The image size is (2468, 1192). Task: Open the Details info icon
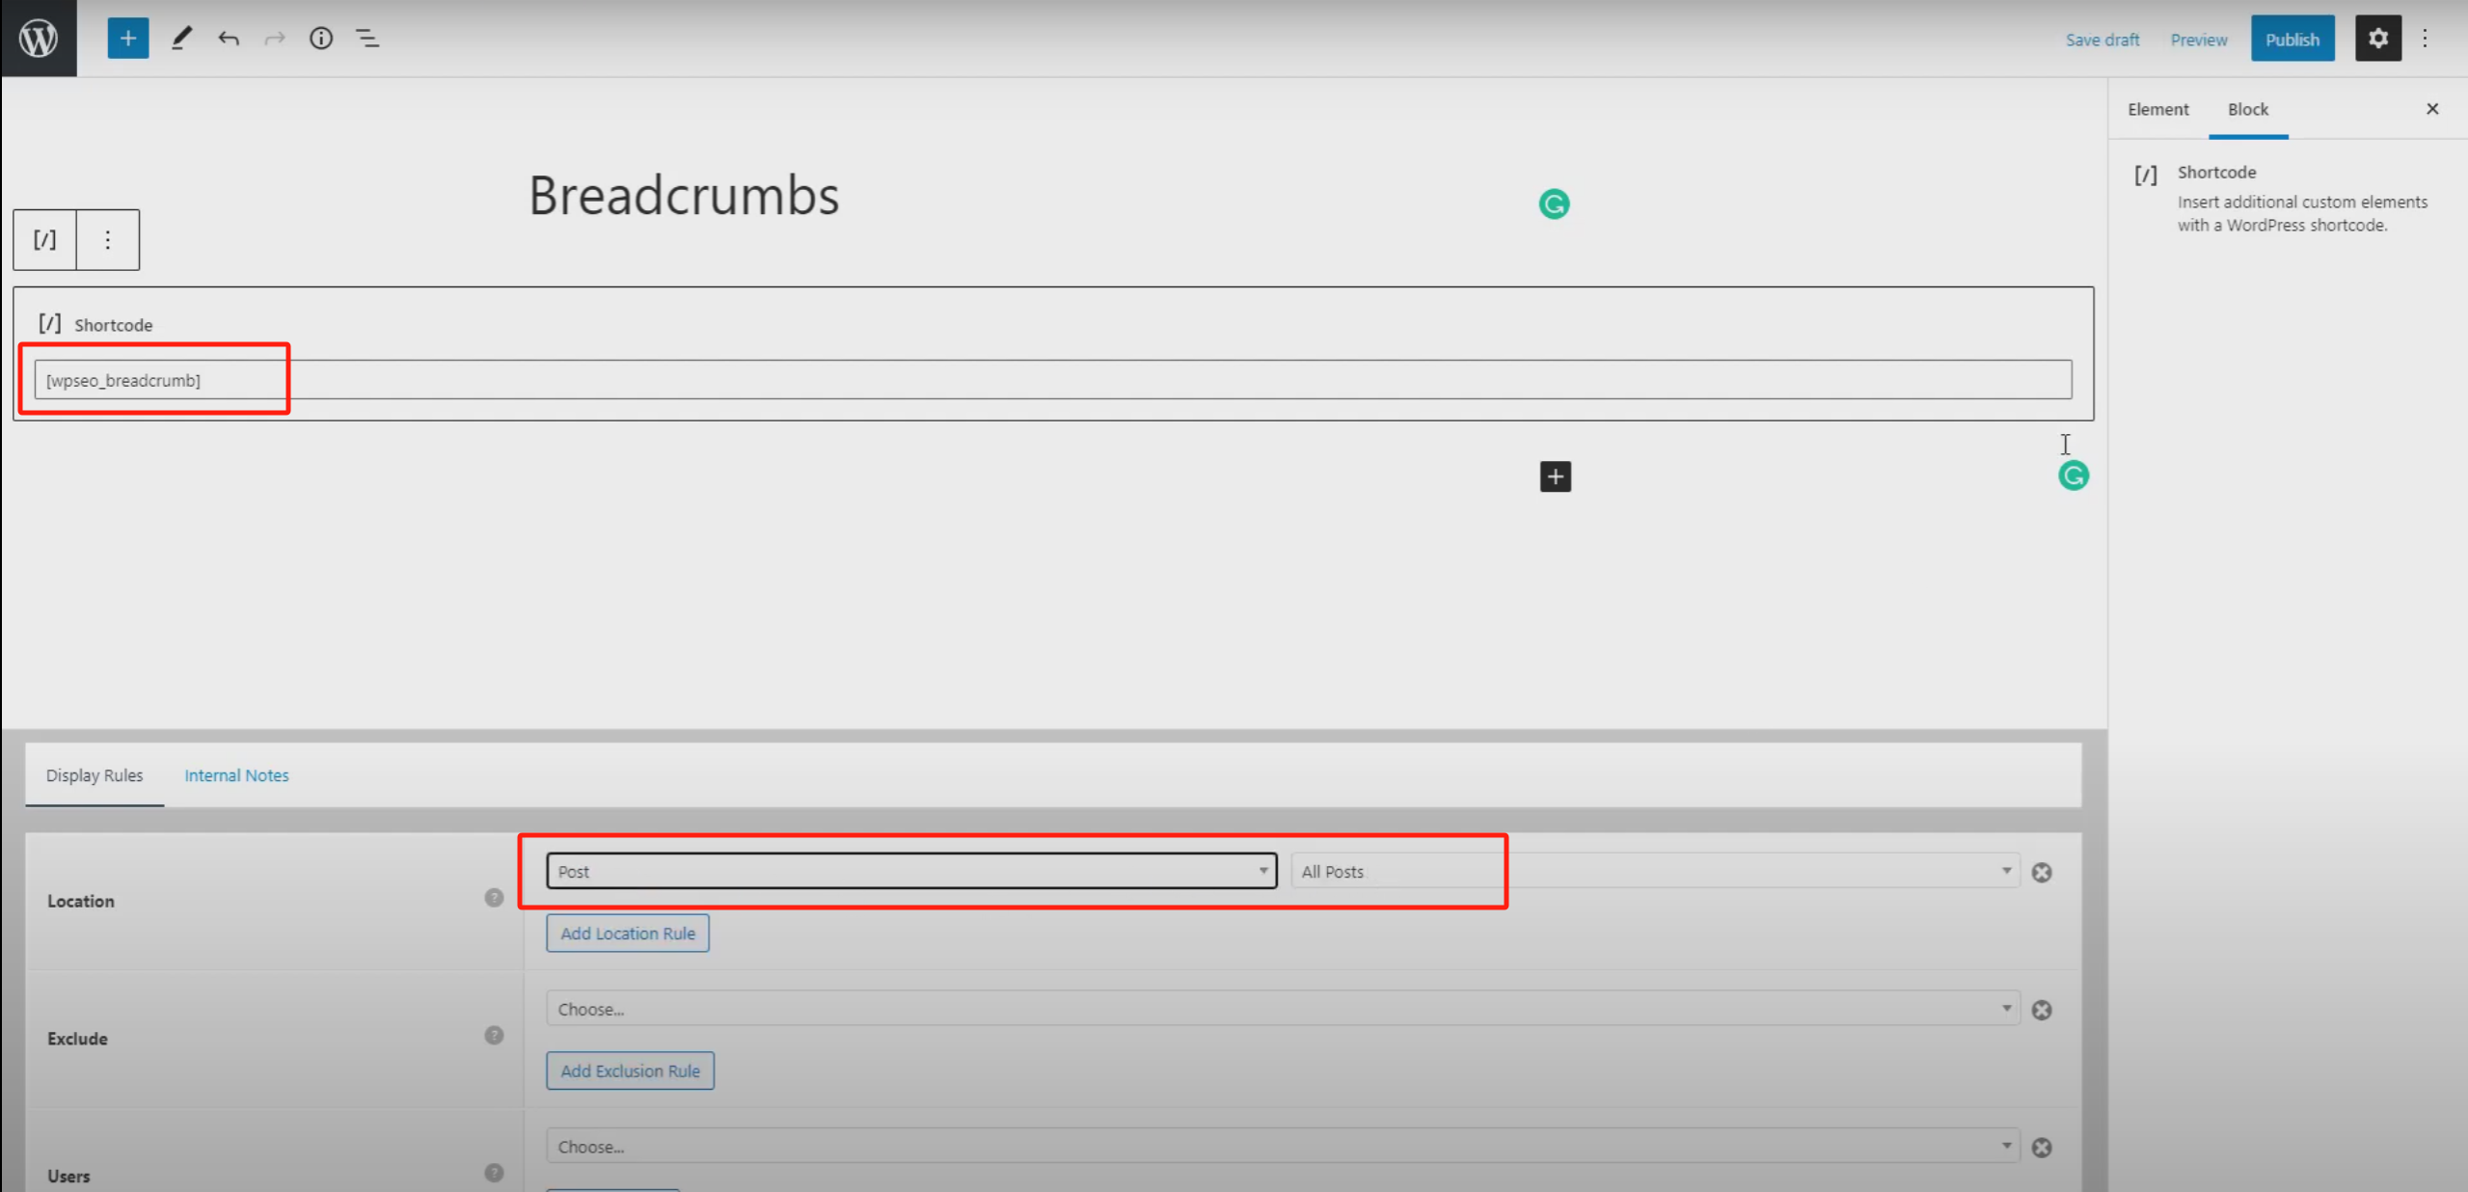pyautogui.click(x=321, y=39)
